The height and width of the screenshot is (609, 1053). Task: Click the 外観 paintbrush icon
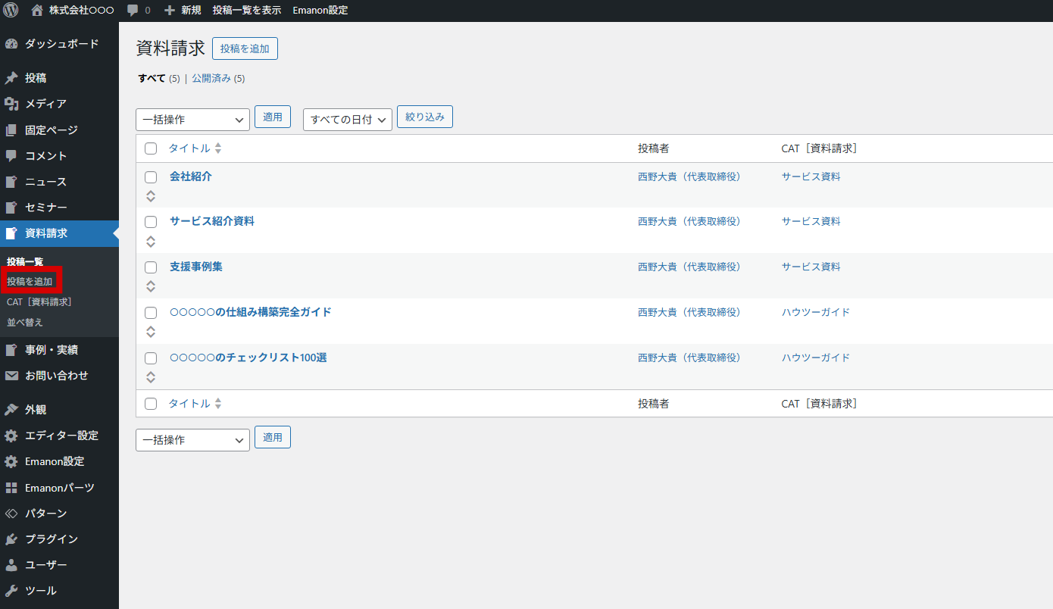[x=11, y=410]
